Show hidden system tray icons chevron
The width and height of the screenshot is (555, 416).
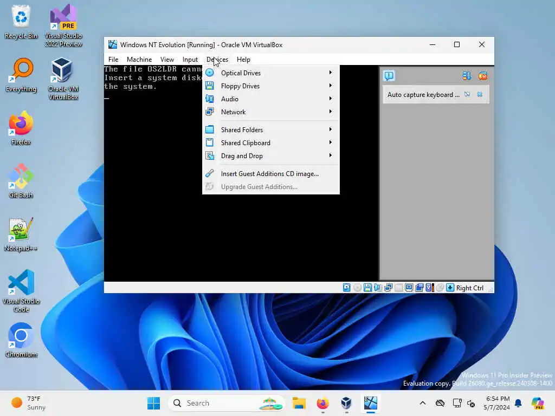(423, 403)
